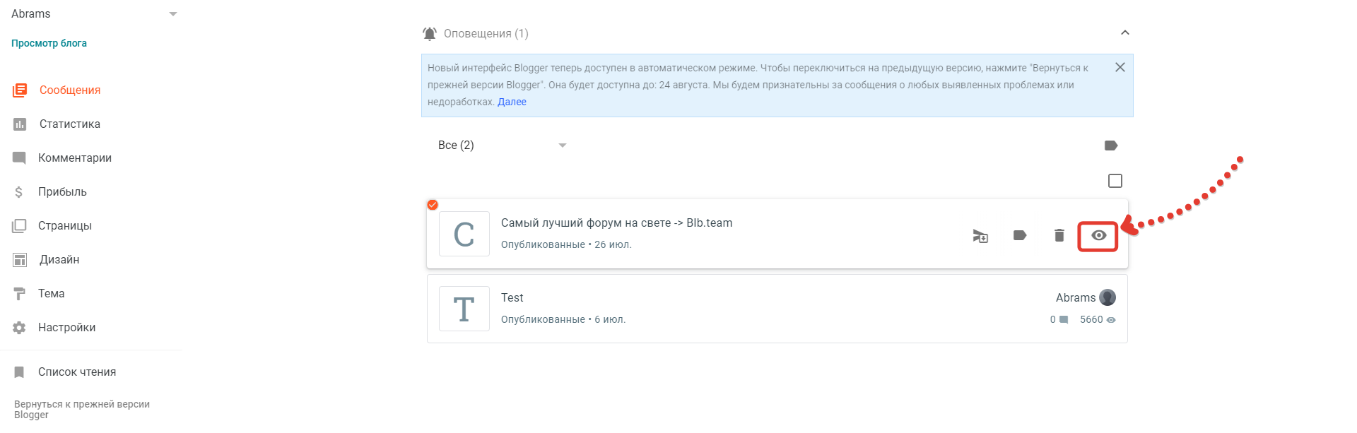Screen dimensions: 1357x433
Task: Click the notification bell icon
Action: click(430, 34)
